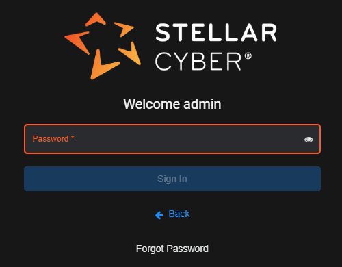Click the STELLAR wordmark text
Screen dimensions: 342x267
[216, 32]
